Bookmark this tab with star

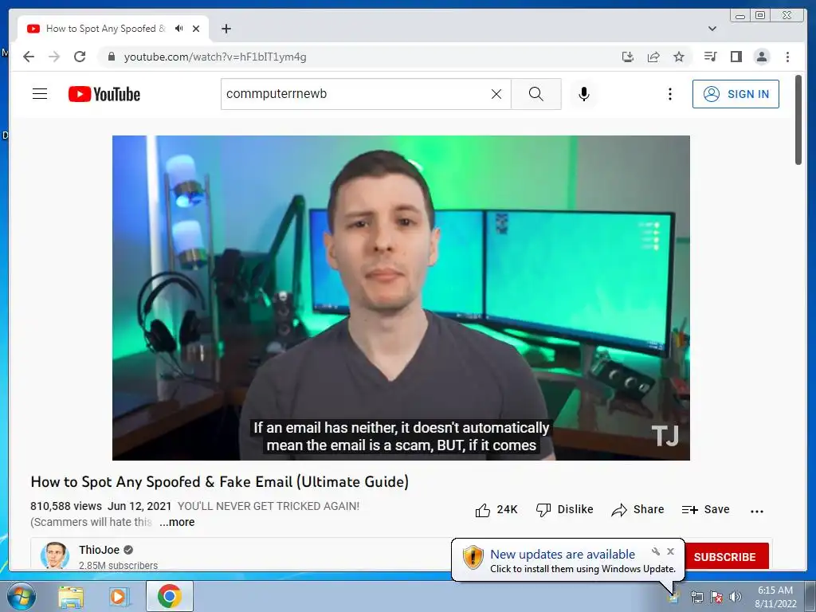pos(679,57)
